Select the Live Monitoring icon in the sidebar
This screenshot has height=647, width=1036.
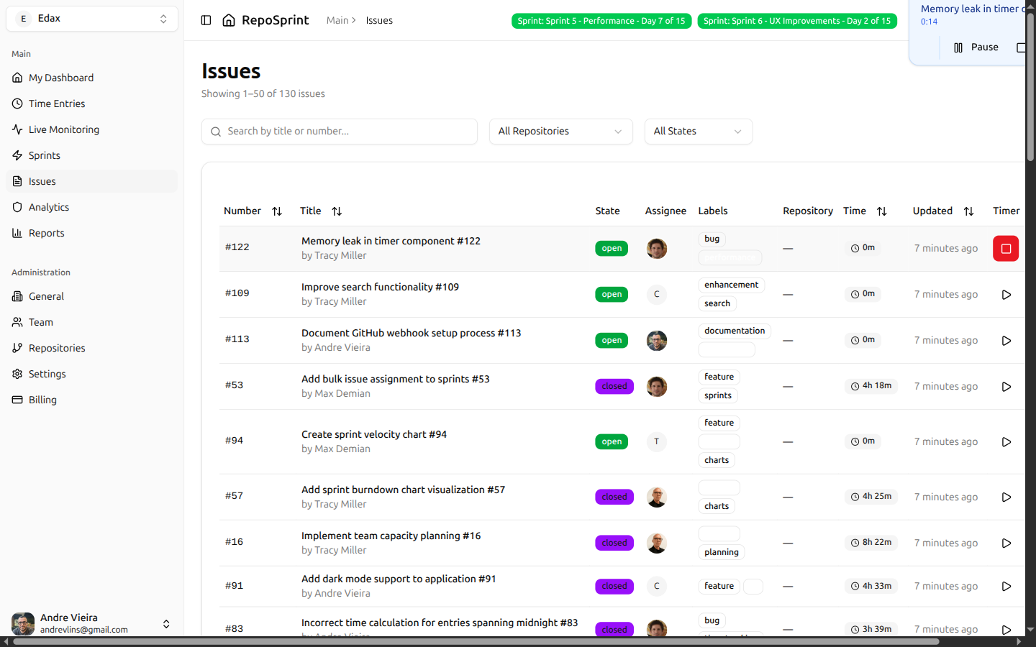(16, 129)
